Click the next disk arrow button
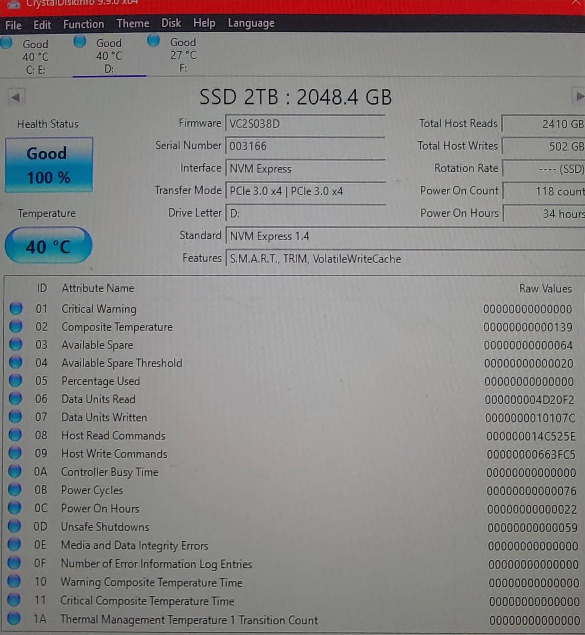585x635 pixels. click(579, 96)
